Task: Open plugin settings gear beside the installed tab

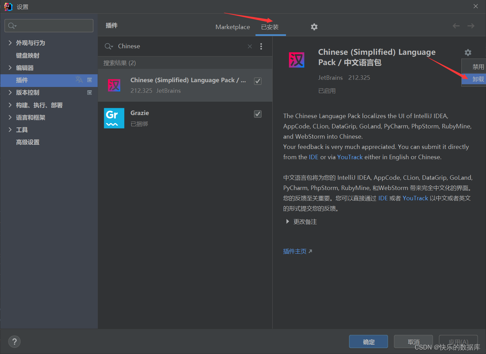Action: click(314, 27)
